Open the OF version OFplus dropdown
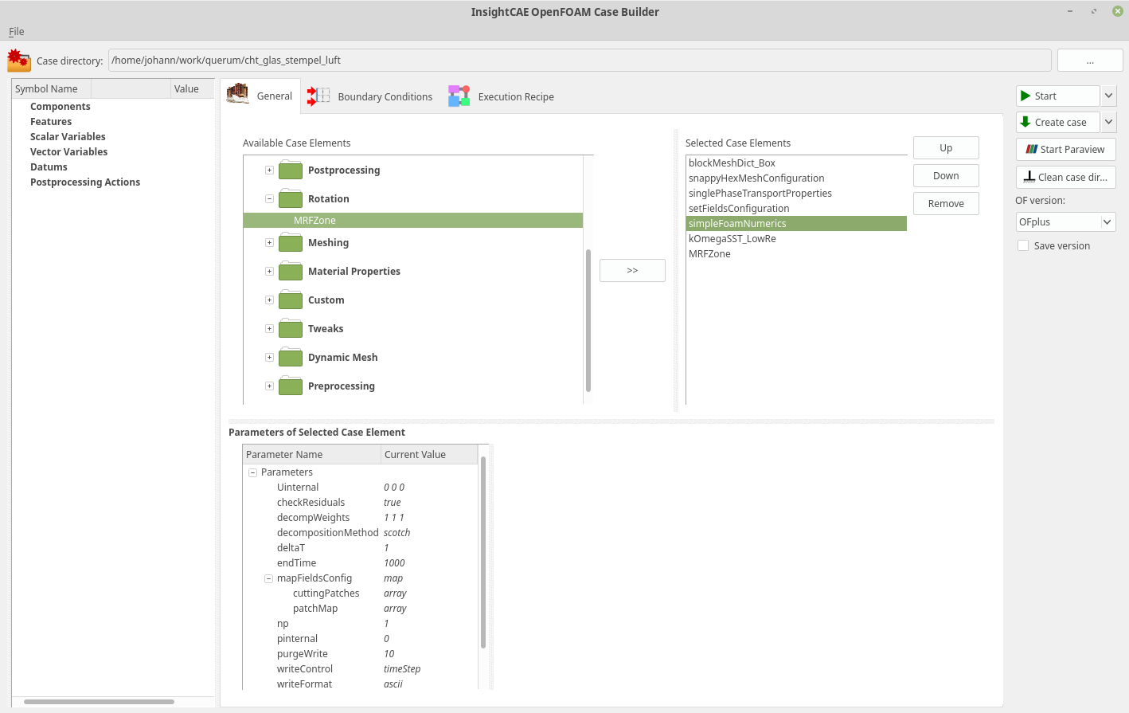The width and height of the screenshot is (1129, 713). (1065, 221)
